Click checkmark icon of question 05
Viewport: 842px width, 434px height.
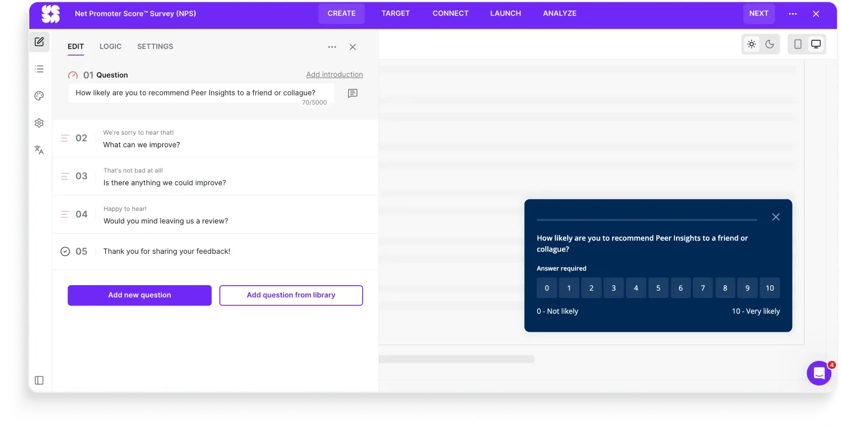tap(65, 252)
